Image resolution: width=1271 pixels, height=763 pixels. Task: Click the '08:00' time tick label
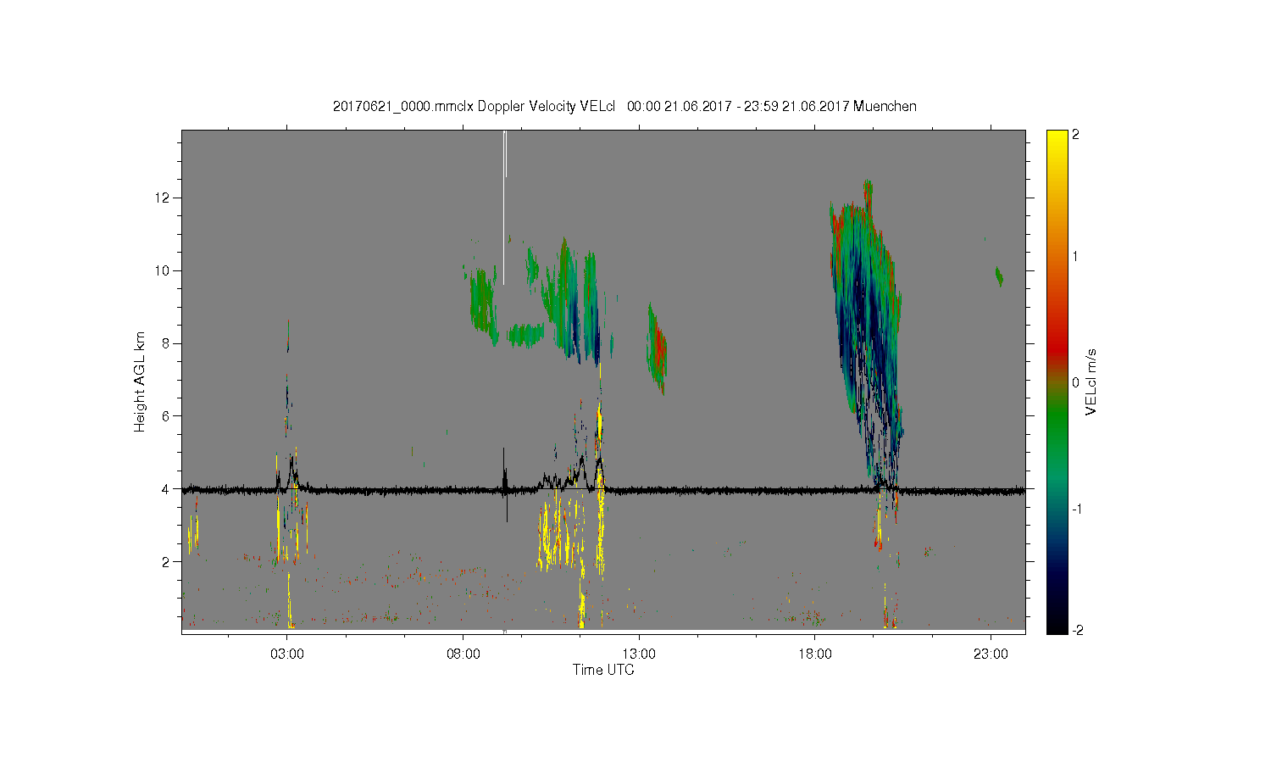(463, 655)
